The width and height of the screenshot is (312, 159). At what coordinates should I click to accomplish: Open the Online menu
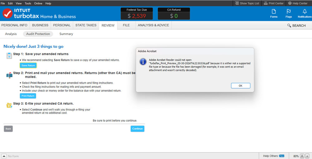tap(38, 3)
